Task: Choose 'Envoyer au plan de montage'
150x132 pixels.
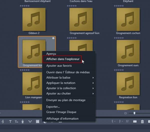Action: (x=66, y=100)
